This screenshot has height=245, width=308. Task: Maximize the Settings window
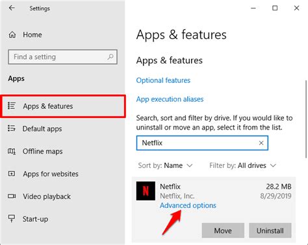pos(275,8)
